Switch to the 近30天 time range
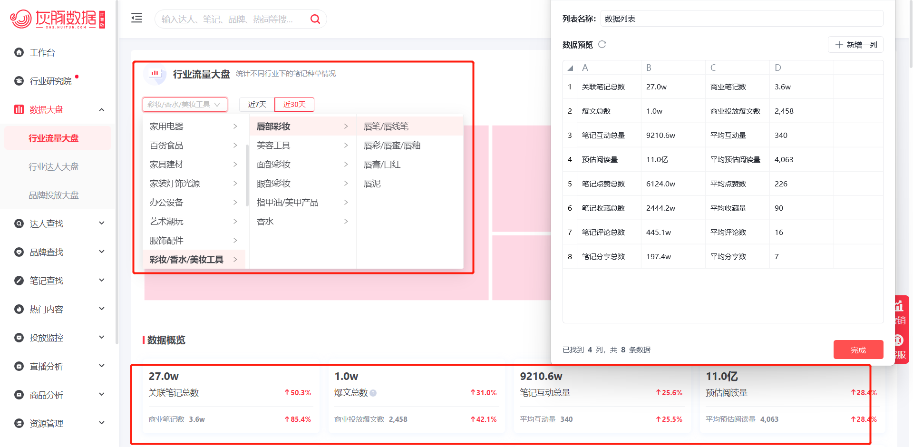 (x=294, y=105)
